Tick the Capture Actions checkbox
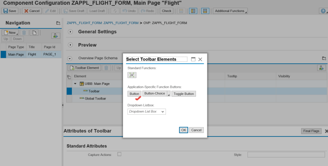This screenshot has height=166, width=328. pos(119,154)
